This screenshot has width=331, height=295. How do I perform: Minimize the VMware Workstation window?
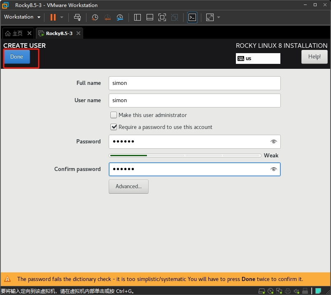coord(305,5)
